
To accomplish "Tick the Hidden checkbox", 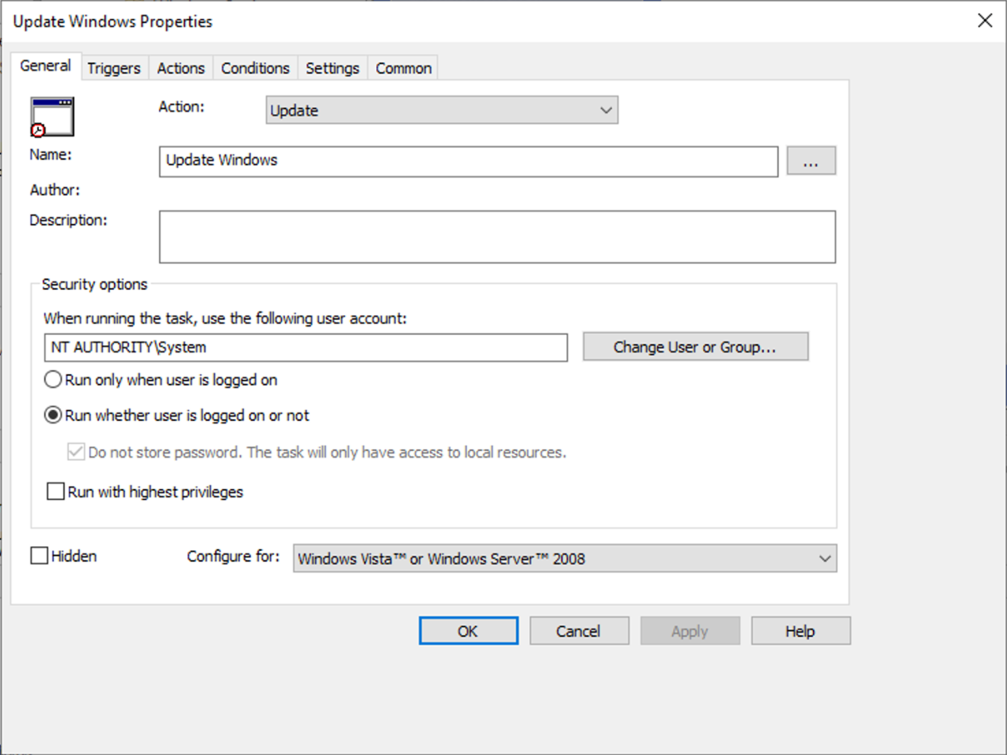I will coord(40,556).
